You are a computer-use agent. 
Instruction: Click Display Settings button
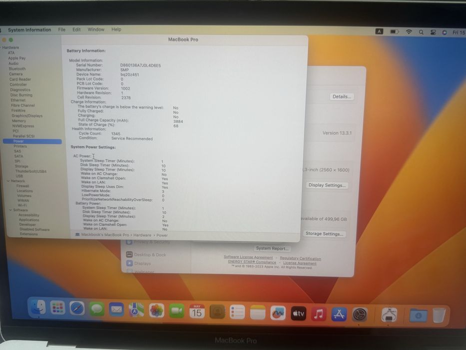327,185
